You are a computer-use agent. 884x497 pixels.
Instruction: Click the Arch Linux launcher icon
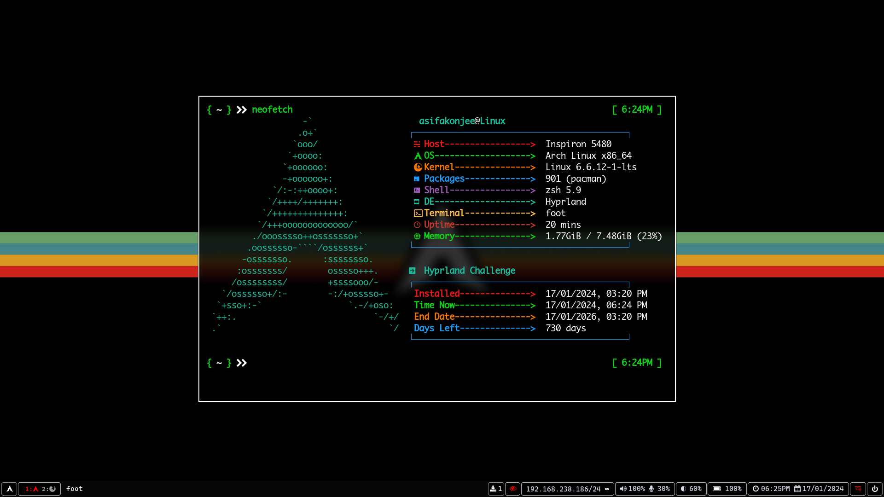tap(9, 489)
